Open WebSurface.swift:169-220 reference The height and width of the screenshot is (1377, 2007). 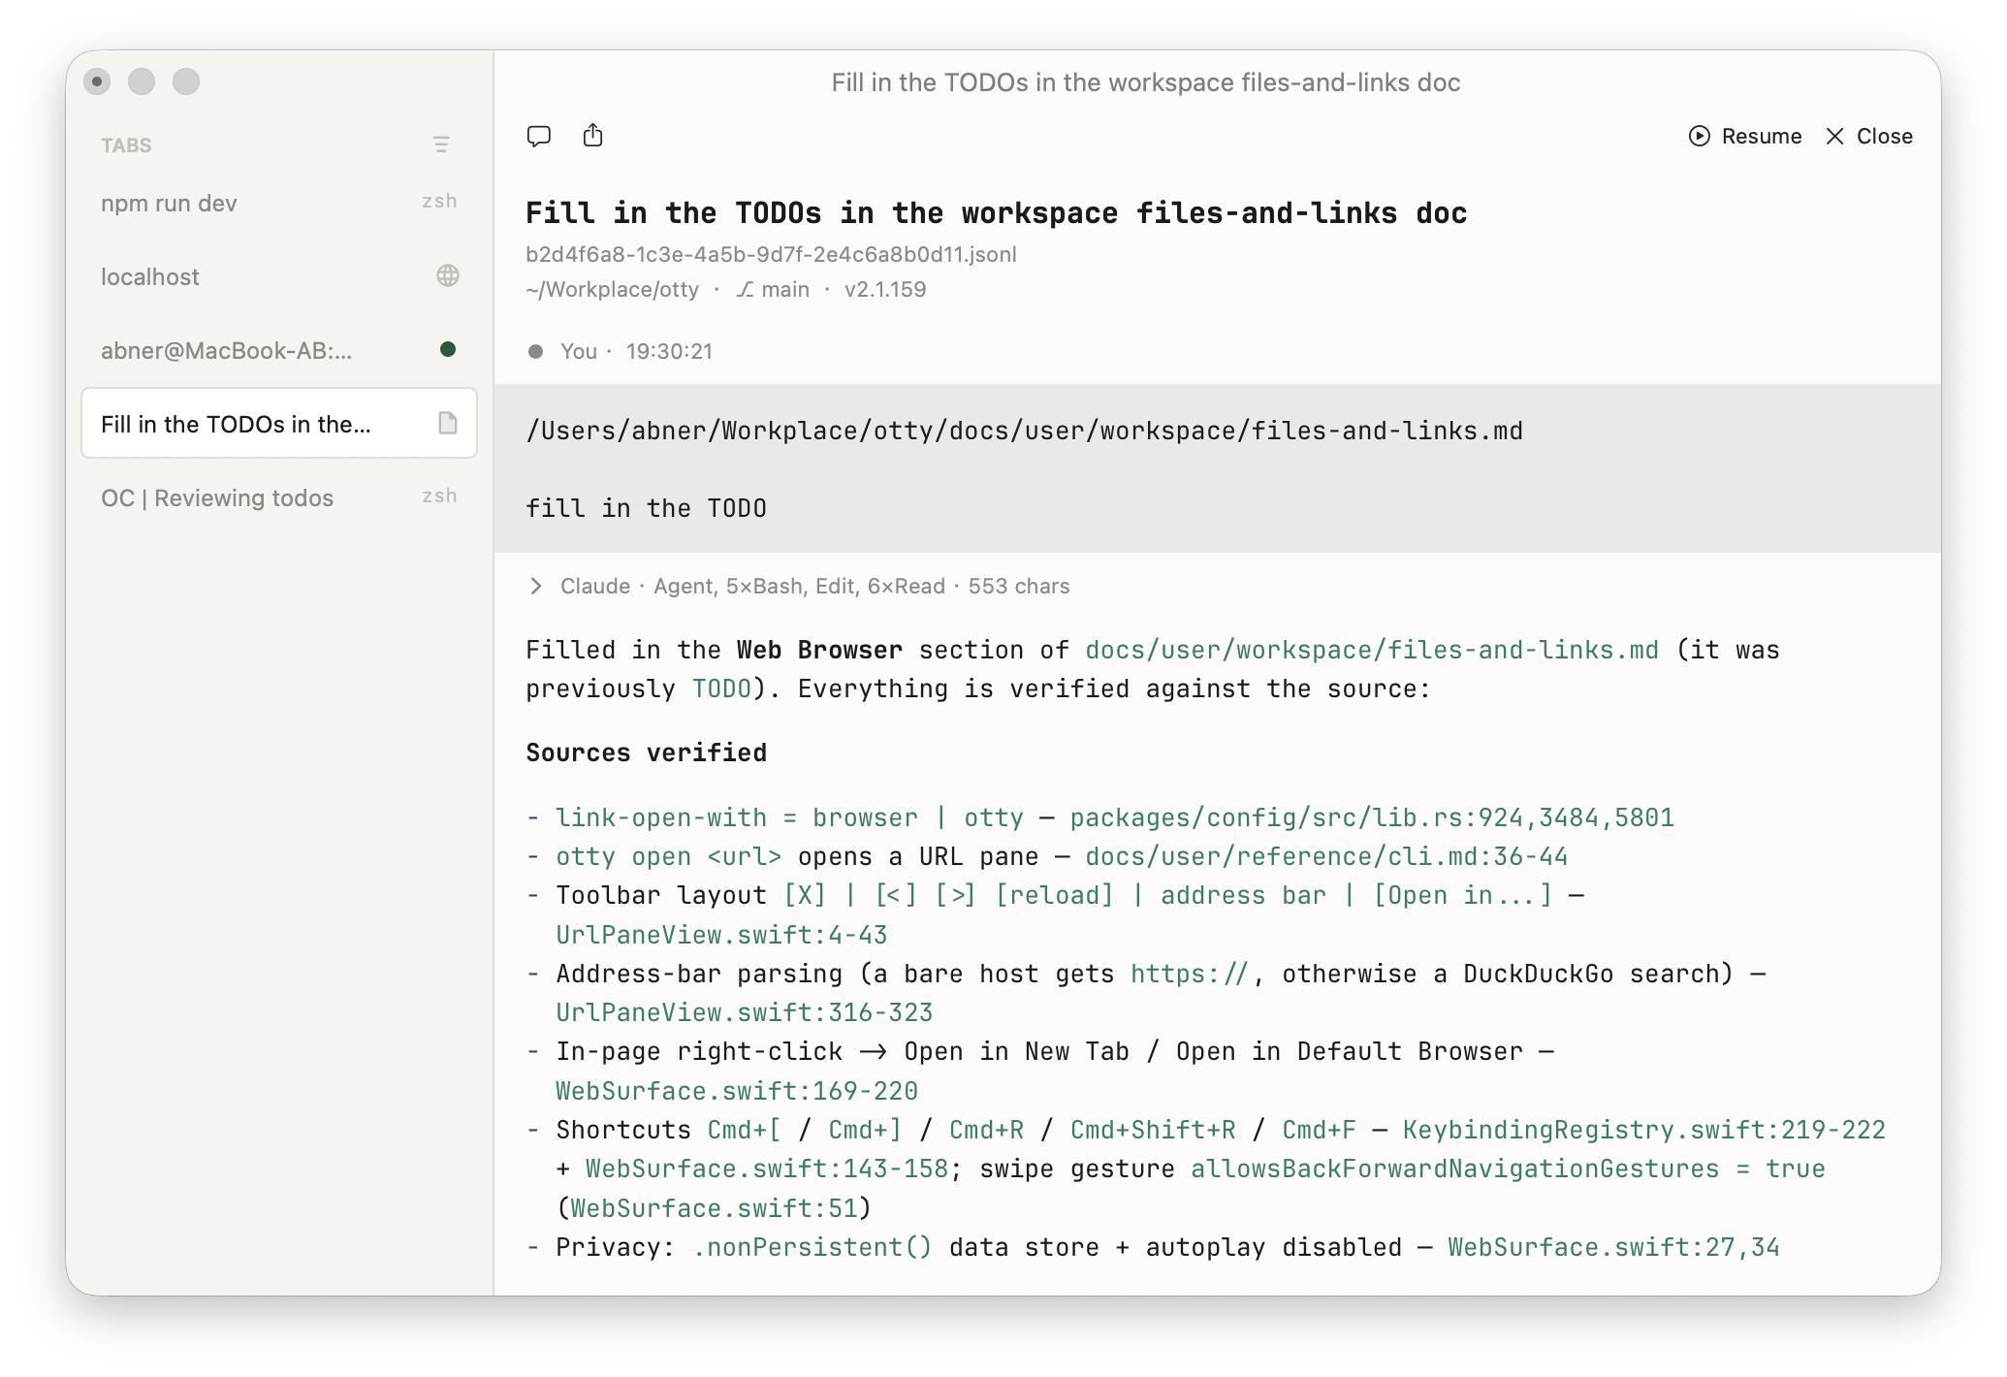click(x=736, y=1091)
